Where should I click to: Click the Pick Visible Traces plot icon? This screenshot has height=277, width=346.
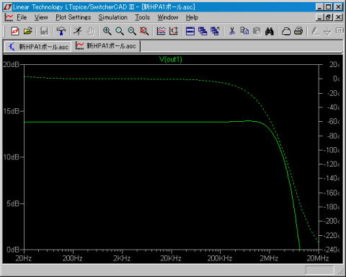point(161,31)
